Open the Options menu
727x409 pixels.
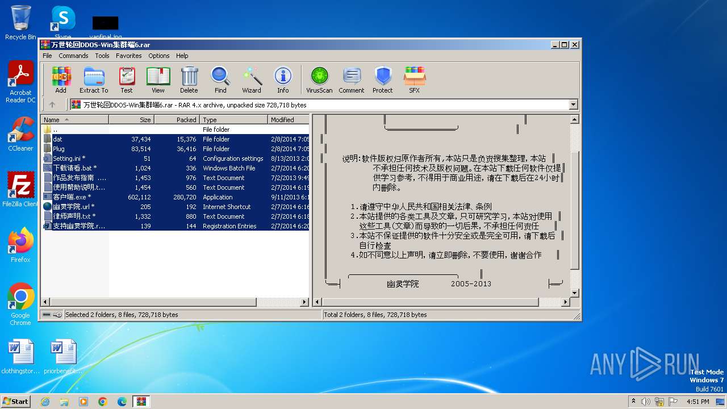(159, 56)
